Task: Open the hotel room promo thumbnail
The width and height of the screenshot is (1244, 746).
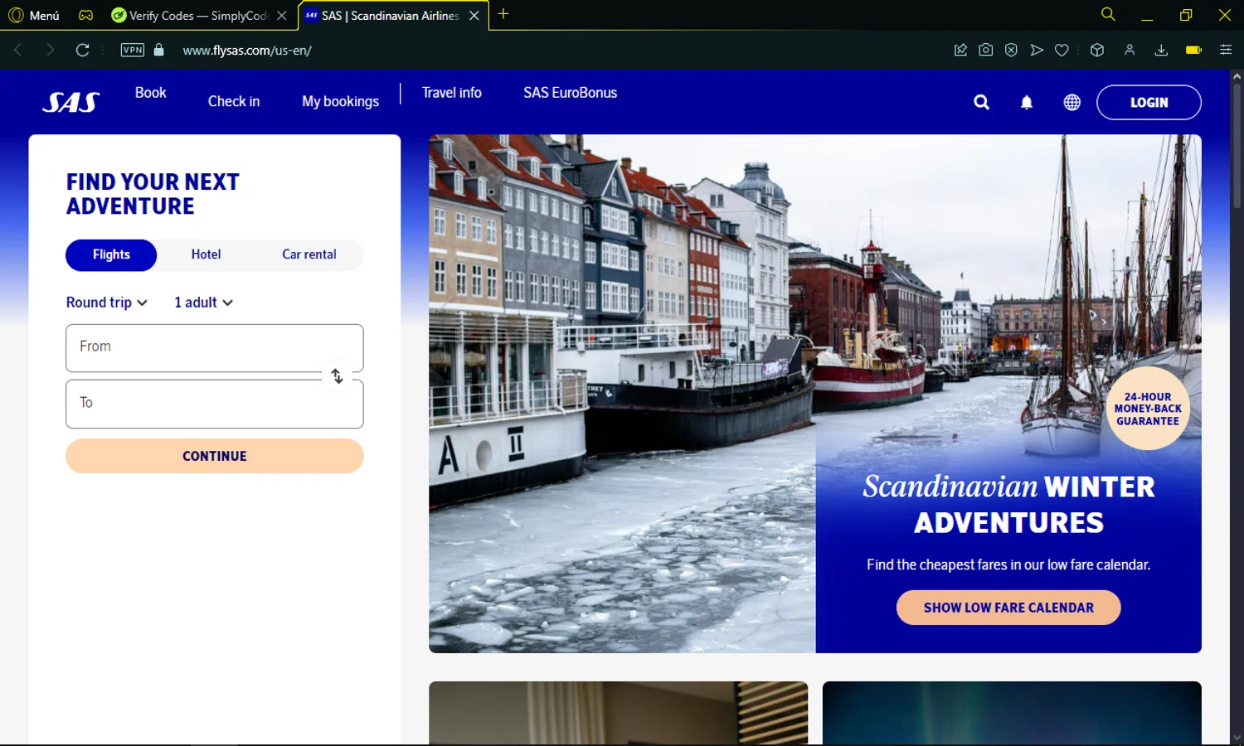Action: click(618, 713)
